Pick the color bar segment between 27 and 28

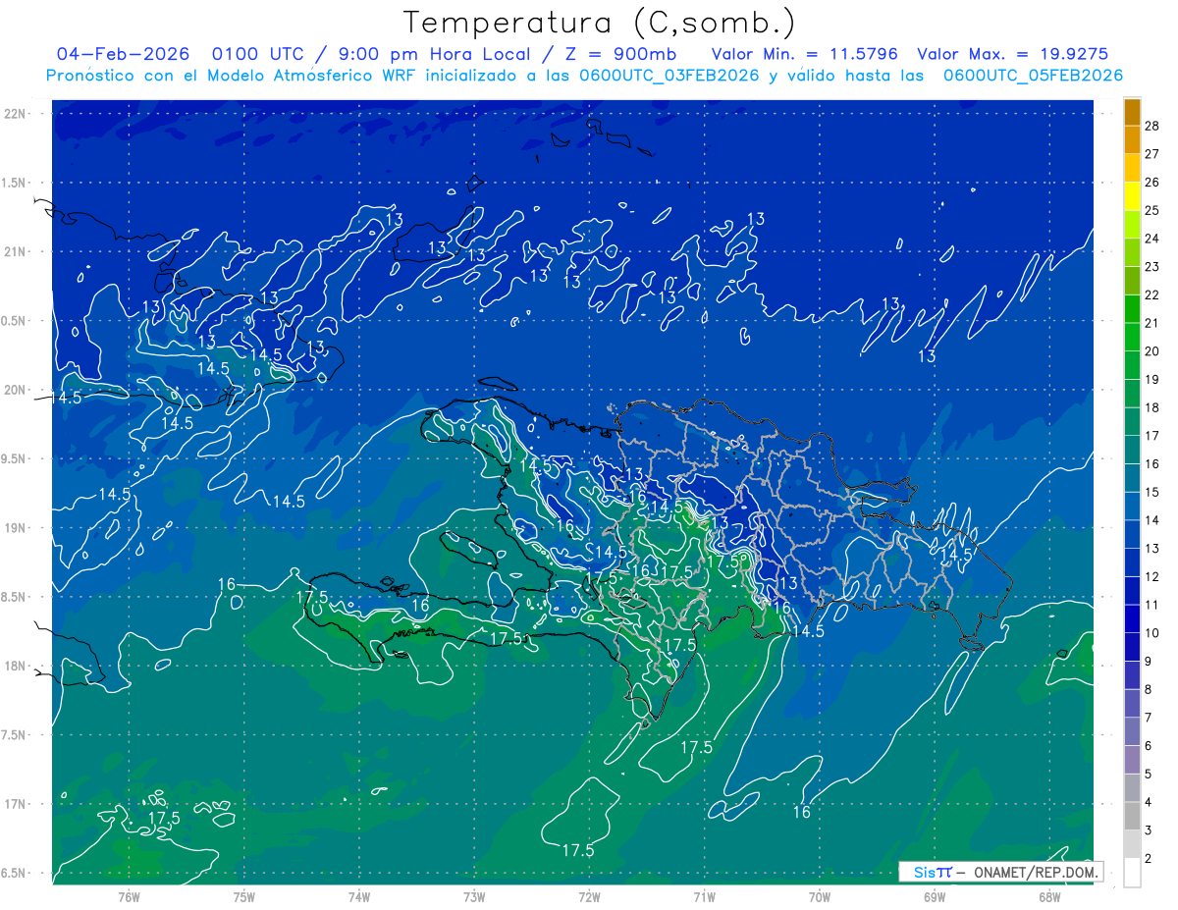(x=1133, y=140)
